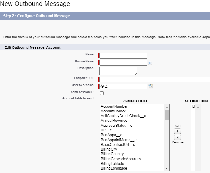Click the User to send as field
The width and height of the screenshot is (210, 173).
point(123,86)
